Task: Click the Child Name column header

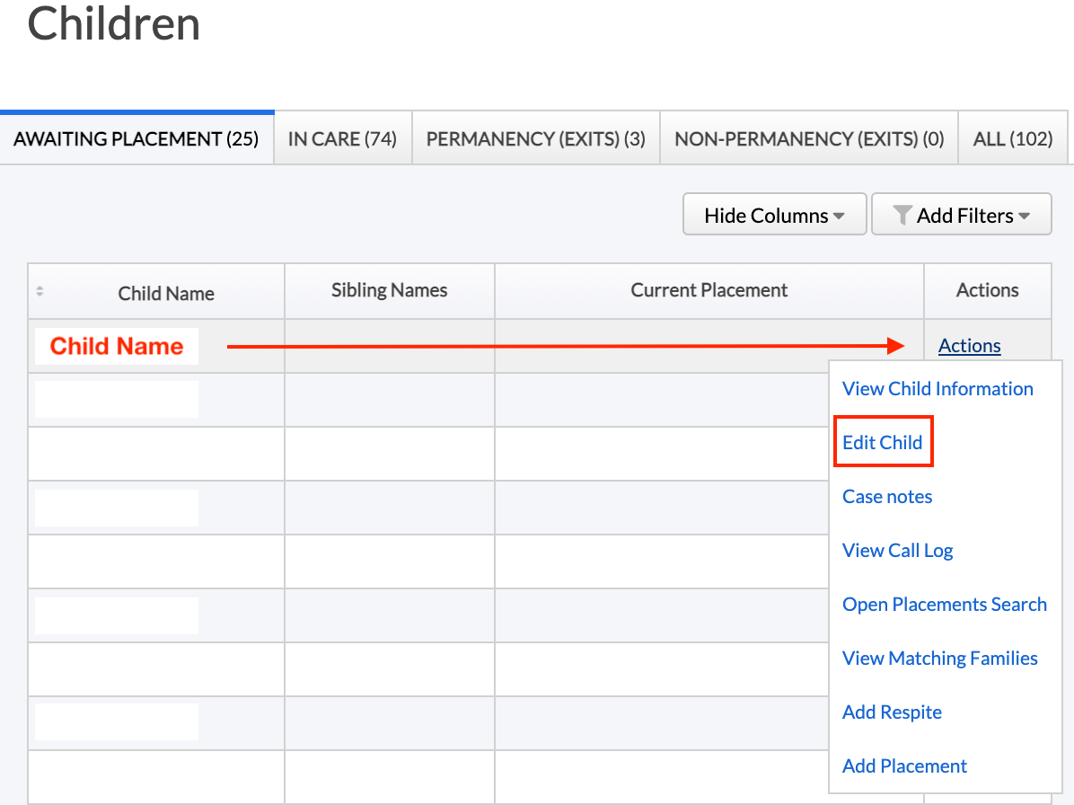Action: tap(166, 293)
